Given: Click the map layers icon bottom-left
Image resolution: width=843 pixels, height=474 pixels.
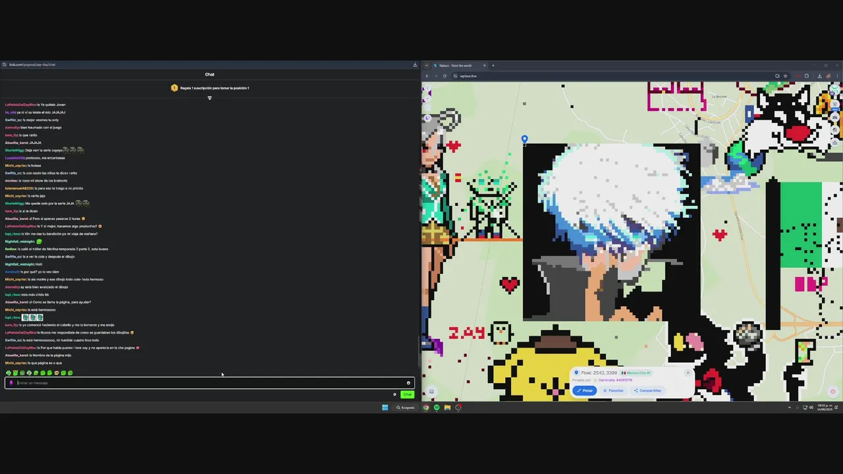Looking at the screenshot, I should [x=431, y=392].
